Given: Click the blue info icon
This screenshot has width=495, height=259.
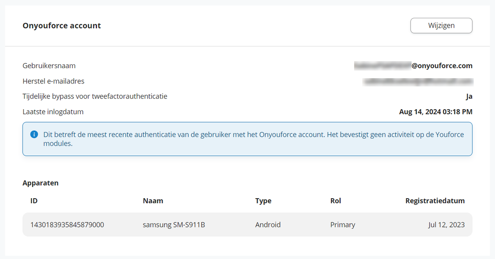Looking at the screenshot, I should (34, 134).
